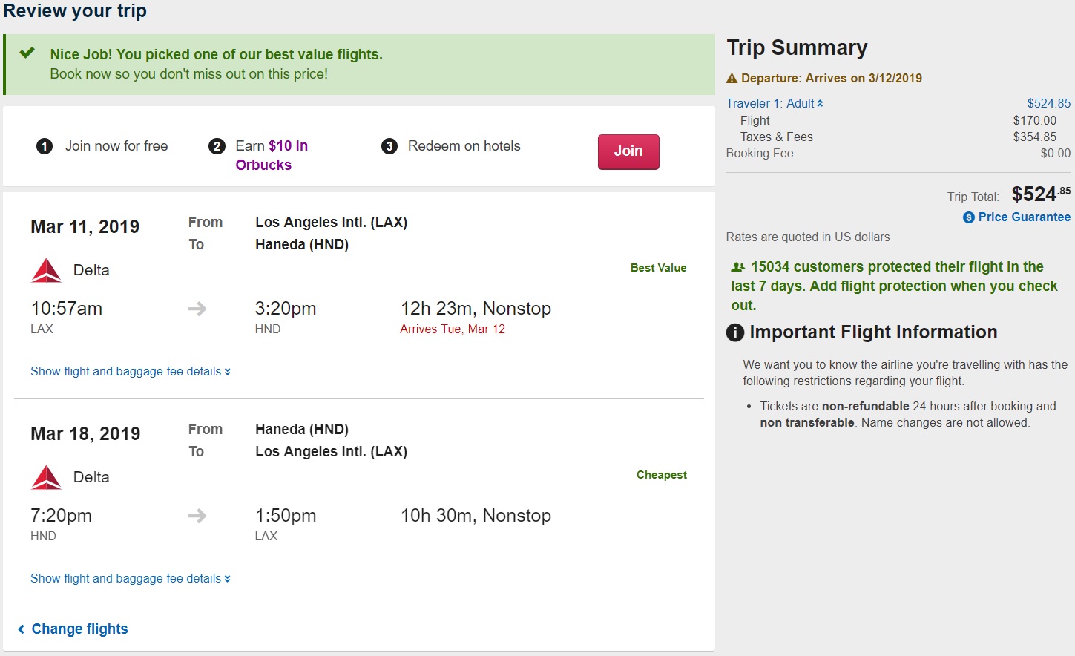The height and width of the screenshot is (656, 1075).
Task: Click the Price Guarantee dollar icon
Action: [969, 217]
